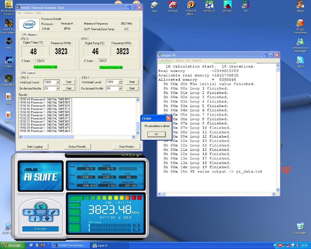Close the Finish dialog with X

[x=168, y=118]
